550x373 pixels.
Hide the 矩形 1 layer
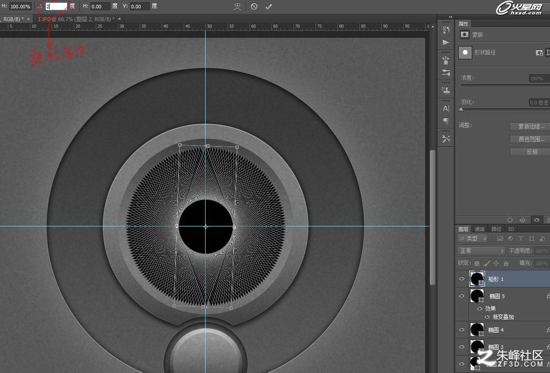pyautogui.click(x=461, y=279)
